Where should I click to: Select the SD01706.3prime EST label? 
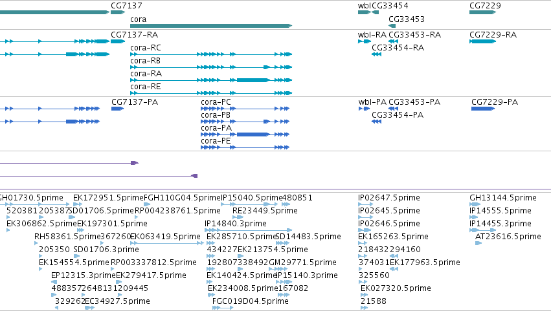tap(106, 250)
